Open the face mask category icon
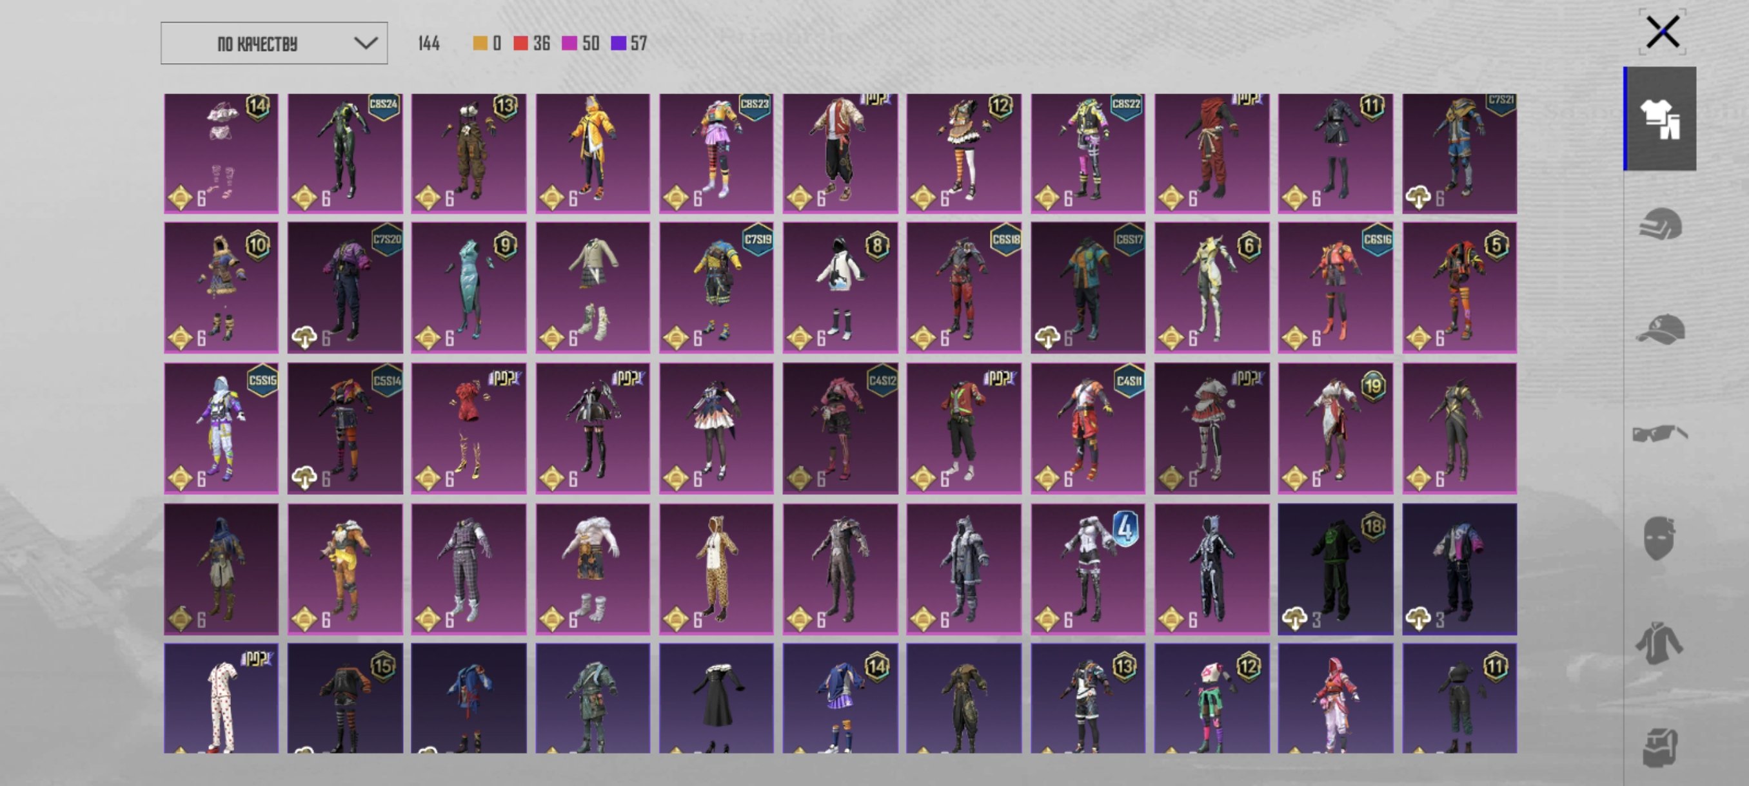The image size is (1749, 786). coord(1659,538)
